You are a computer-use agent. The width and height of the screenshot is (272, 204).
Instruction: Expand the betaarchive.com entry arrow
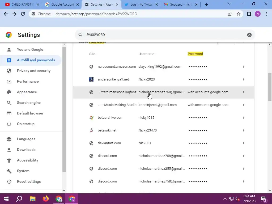coord(244,118)
